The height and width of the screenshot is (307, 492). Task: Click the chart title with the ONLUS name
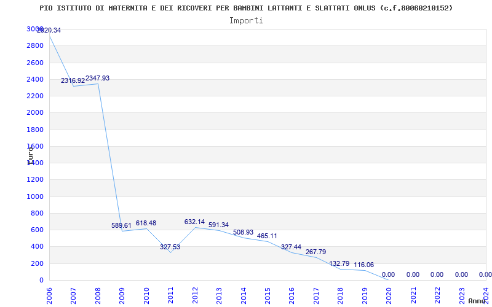(x=246, y=8)
